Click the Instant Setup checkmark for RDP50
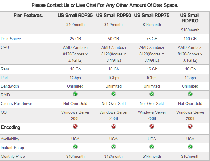 [x=114, y=147]
